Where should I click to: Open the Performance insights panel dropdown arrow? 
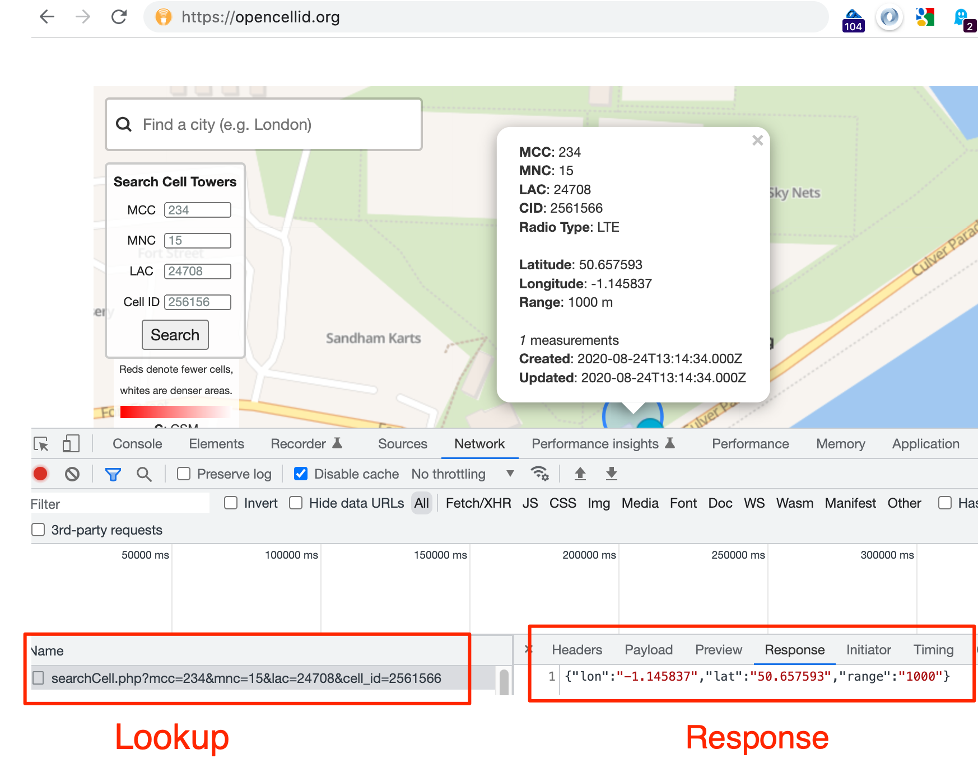[669, 443]
